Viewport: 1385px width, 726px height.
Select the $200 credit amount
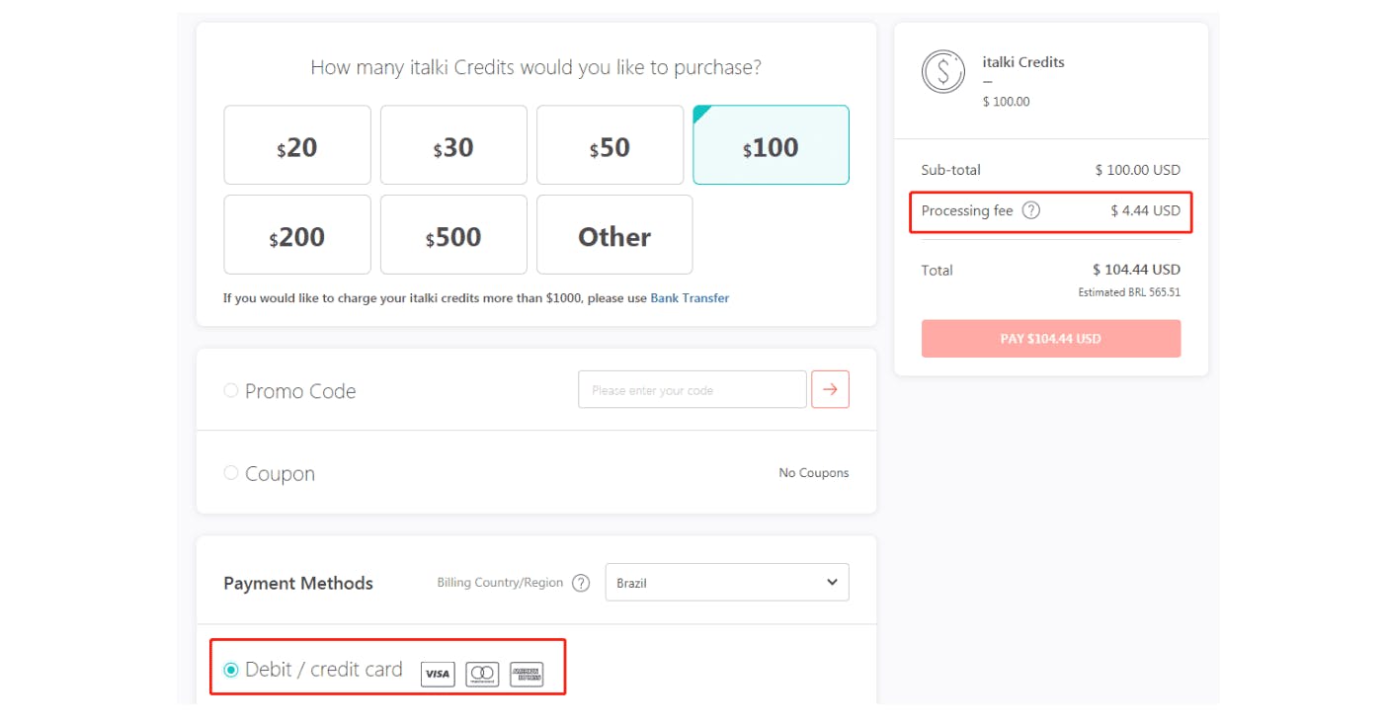[297, 235]
